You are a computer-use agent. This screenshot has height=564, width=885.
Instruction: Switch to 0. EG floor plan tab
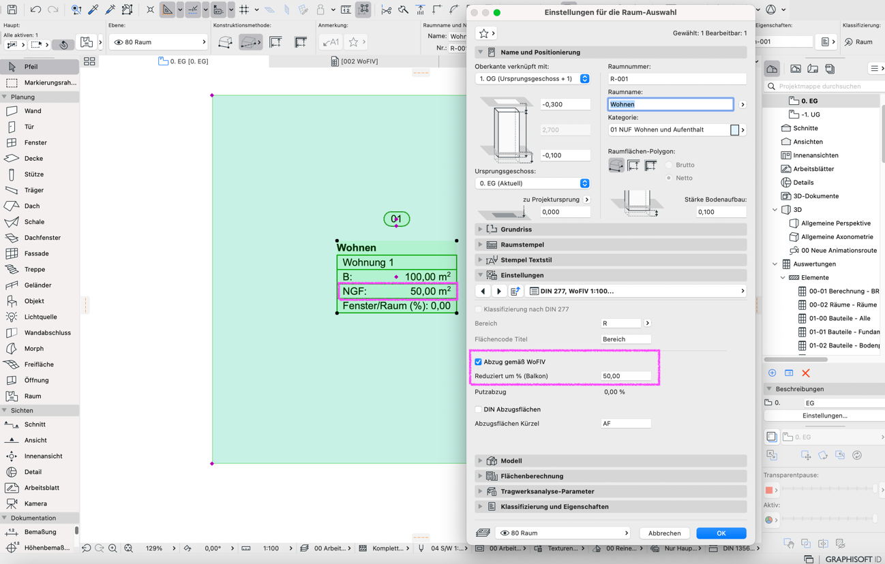click(x=183, y=61)
